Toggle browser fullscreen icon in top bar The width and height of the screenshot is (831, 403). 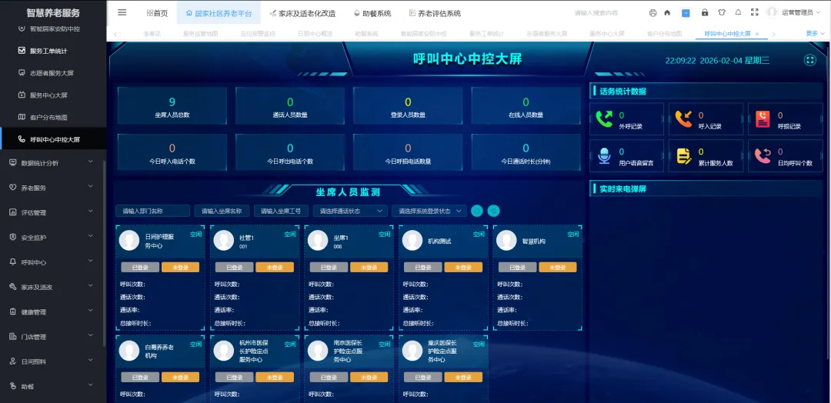[x=755, y=13]
